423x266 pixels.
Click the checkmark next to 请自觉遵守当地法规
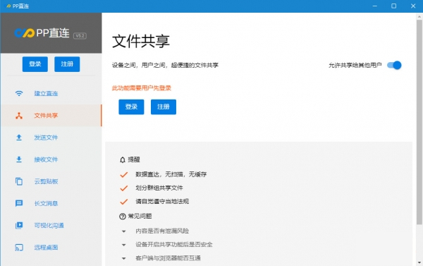tap(124, 202)
